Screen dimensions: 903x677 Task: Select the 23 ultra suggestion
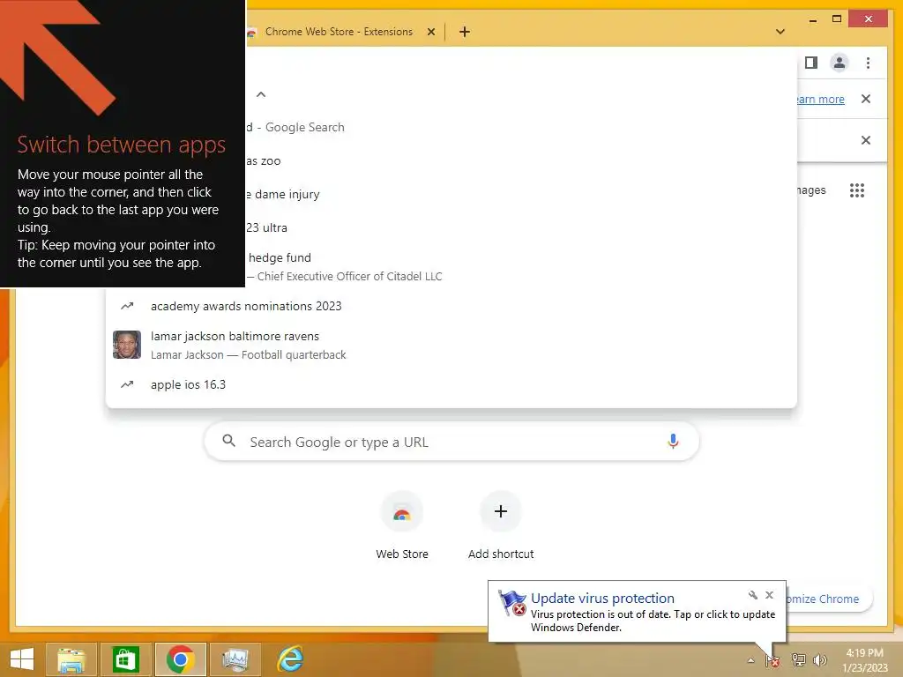520,228
